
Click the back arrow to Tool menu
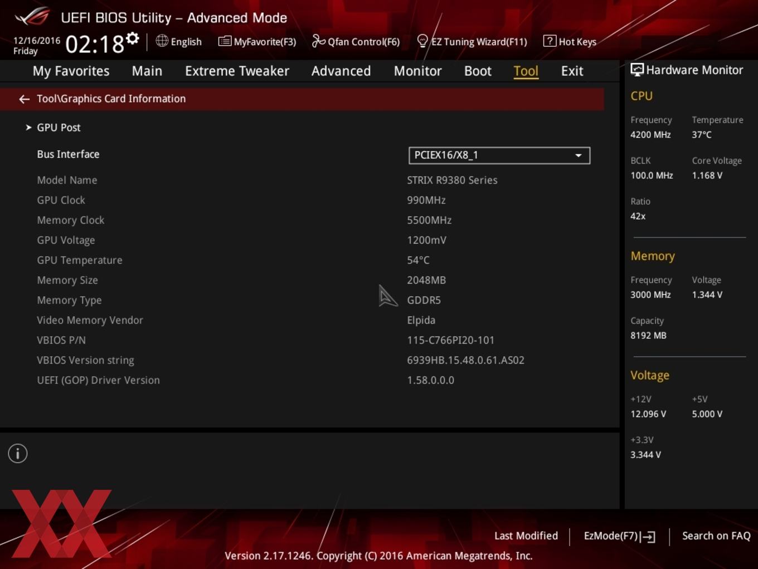(x=24, y=99)
